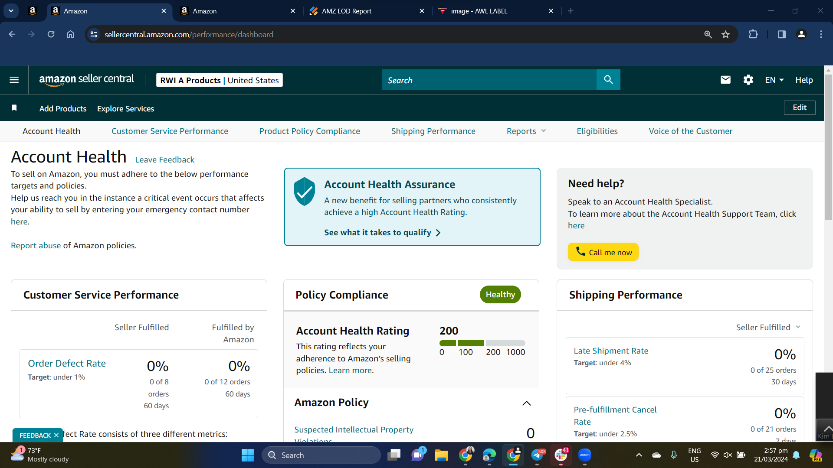Click the Call me now button
Screen dimensions: 833x468
point(603,252)
